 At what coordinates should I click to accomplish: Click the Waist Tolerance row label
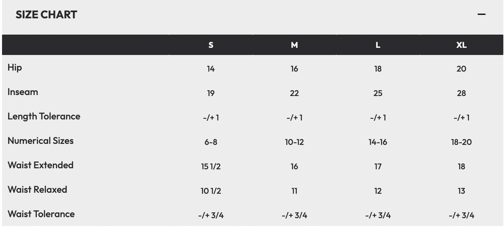41,214
